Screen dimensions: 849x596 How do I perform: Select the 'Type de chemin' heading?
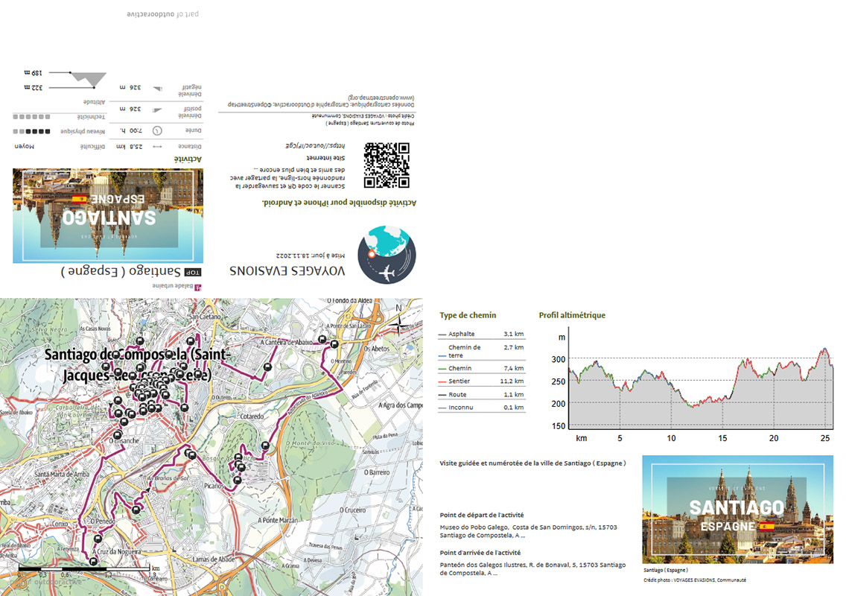click(x=468, y=315)
